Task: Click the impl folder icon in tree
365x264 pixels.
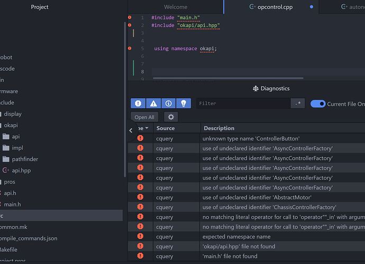Action: (x=6, y=148)
